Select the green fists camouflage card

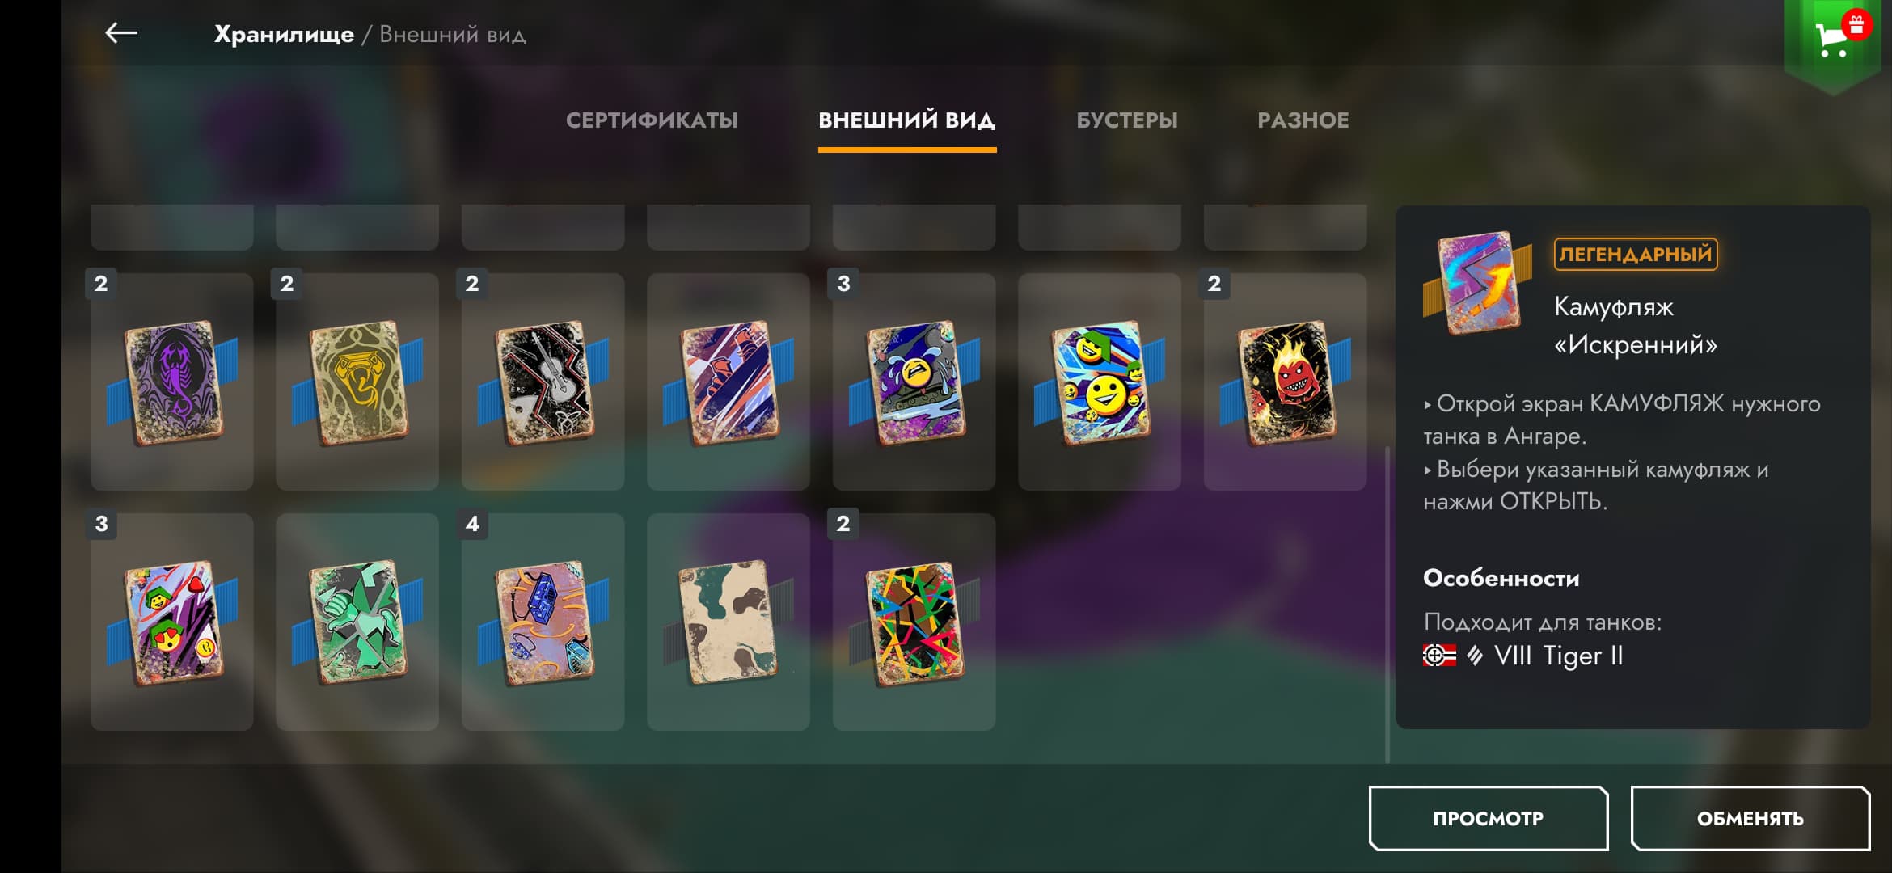357,622
